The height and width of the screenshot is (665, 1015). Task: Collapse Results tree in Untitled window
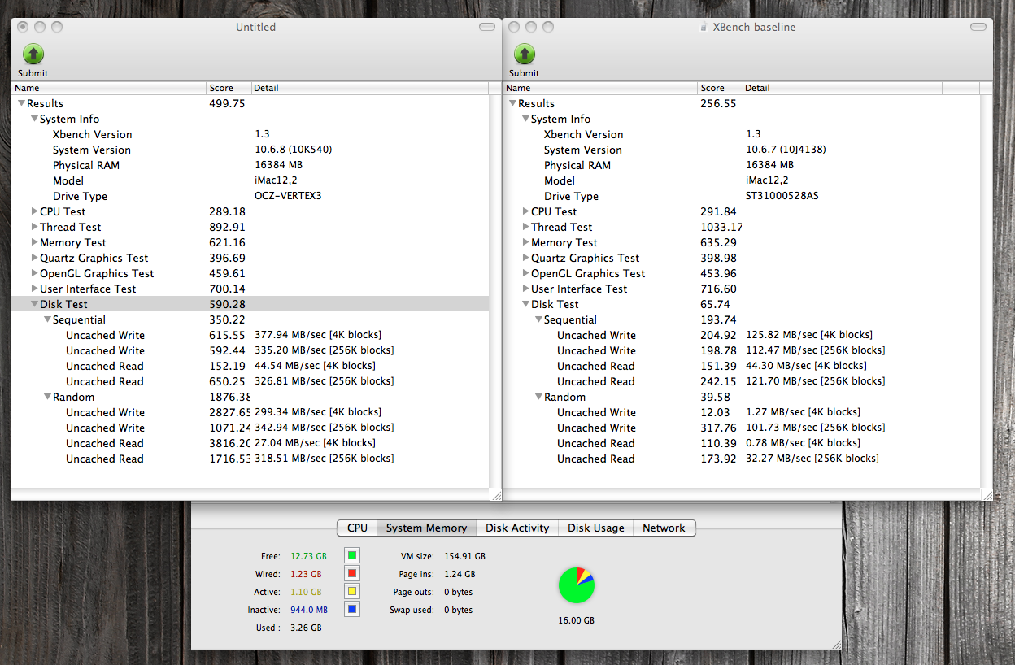(21, 103)
